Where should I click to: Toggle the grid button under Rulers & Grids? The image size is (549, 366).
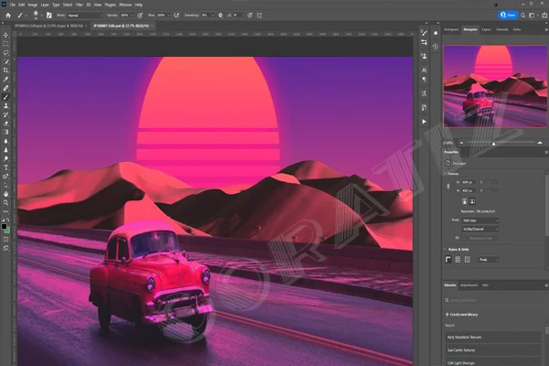[457, 260]
